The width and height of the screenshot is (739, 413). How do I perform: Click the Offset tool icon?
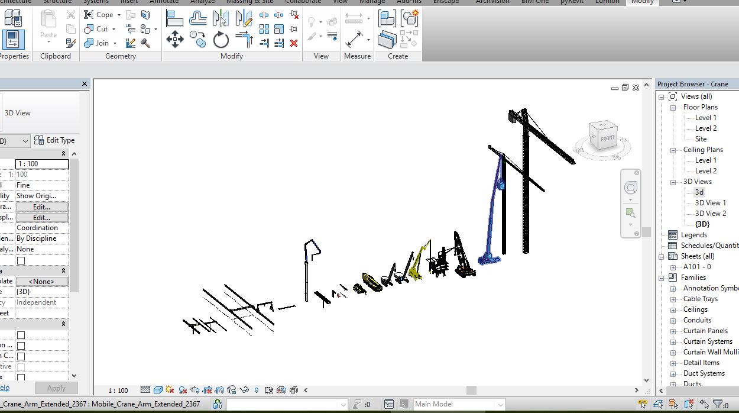click(x=198, y=19)
